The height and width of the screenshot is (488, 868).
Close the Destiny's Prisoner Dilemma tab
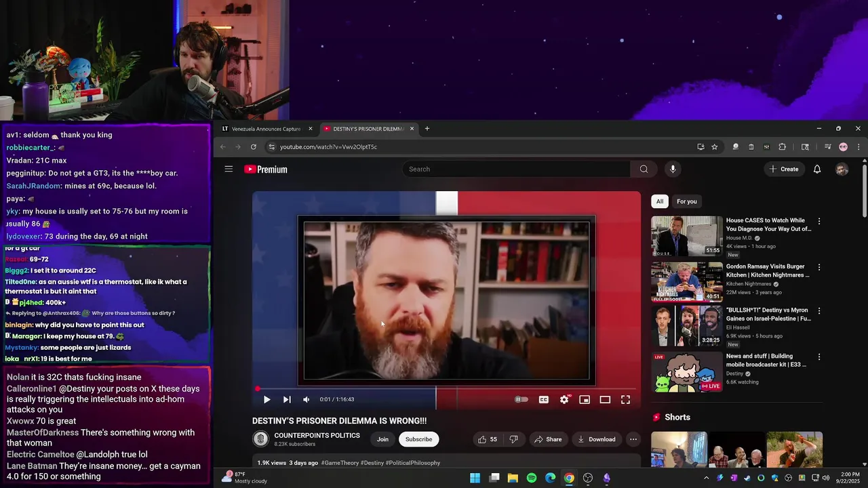(412, 129)
